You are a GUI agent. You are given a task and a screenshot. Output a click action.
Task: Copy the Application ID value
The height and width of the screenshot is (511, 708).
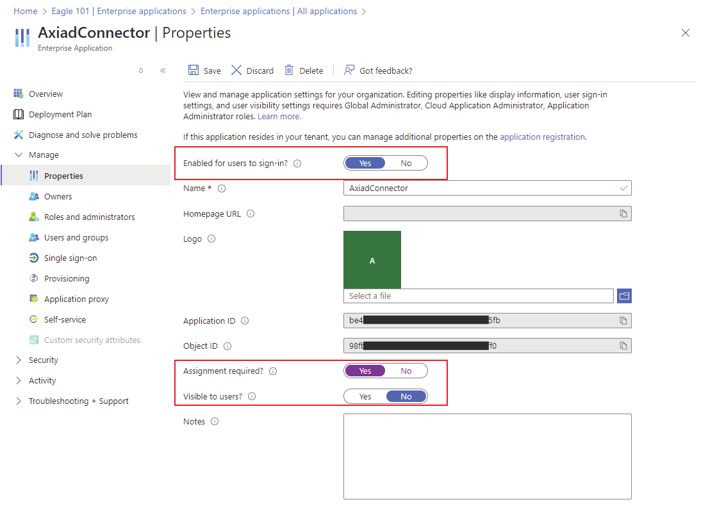coord(623,321)
